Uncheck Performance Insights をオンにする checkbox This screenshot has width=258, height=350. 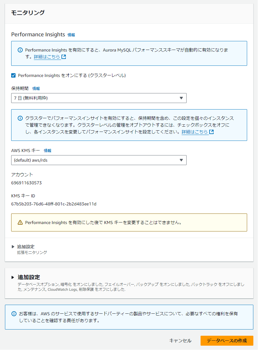[13, 75]
